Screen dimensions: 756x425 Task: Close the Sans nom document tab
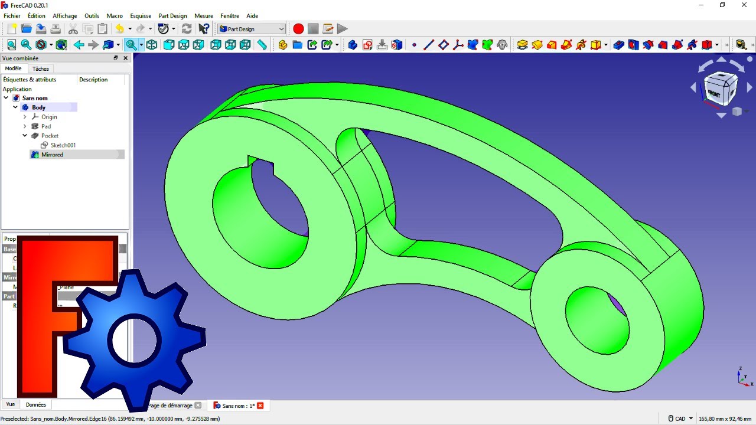click(x=260, y=406)
